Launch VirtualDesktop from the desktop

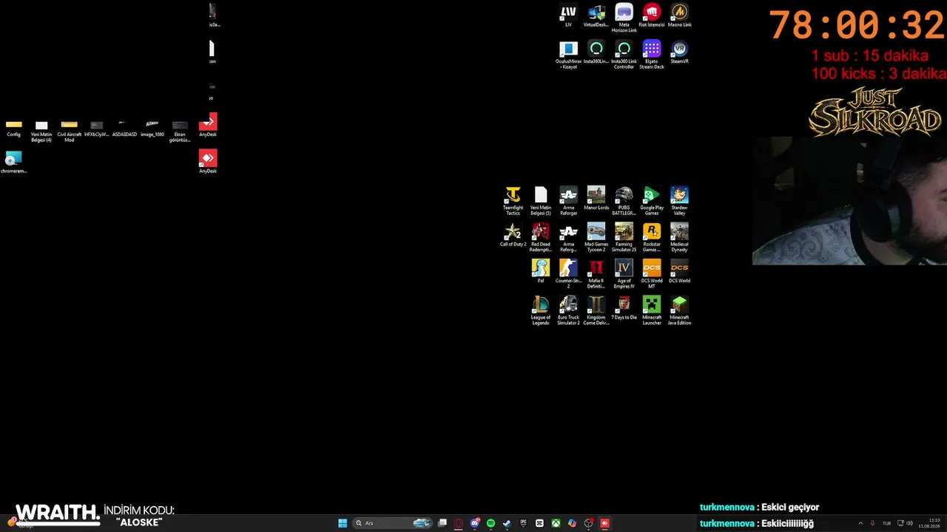(596, 16)
